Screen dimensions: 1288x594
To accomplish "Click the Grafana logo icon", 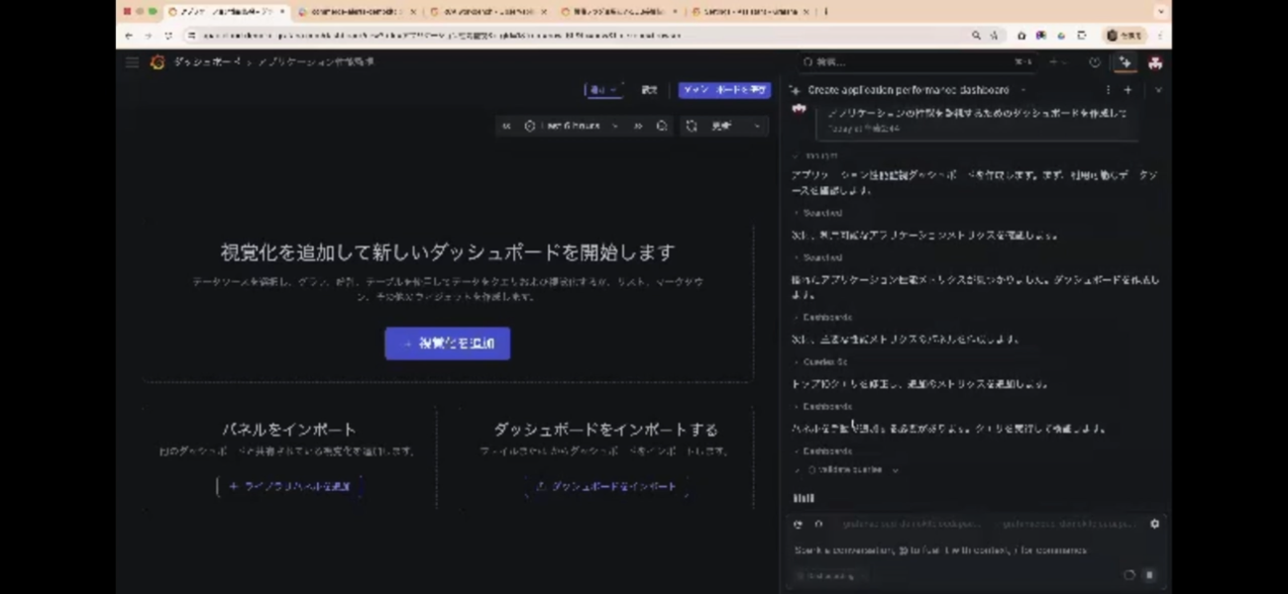I will click(157, 62).
